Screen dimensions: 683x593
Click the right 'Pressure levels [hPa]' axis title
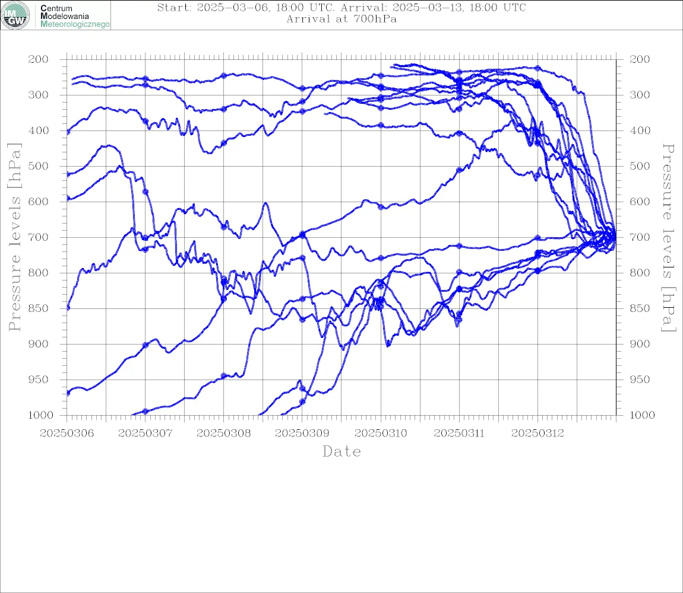pos(668,238)
